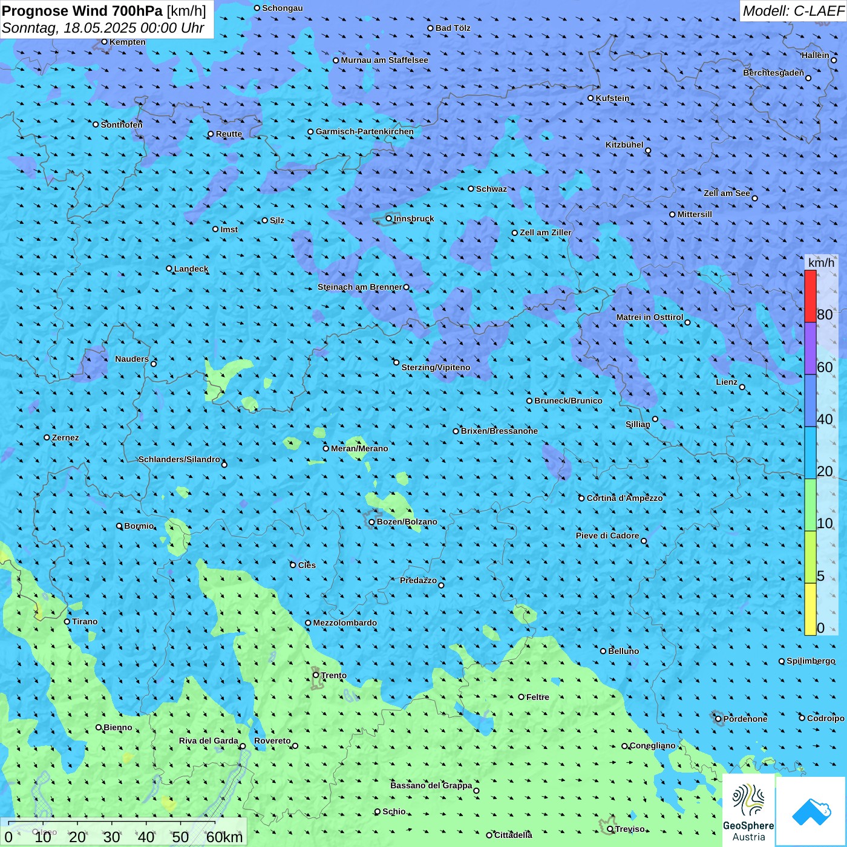Image resolution: width=847 pixels, height=847 pixels.
Task: Click the 'Sonthofen' label
Action: click(x=122, y=125)
